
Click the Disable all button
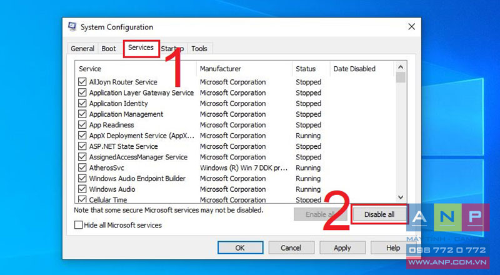coord(379,214)
